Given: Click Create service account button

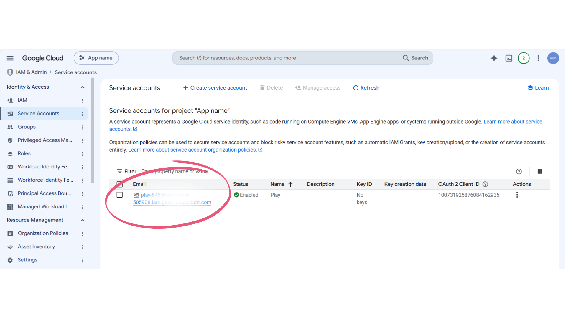Looking at the screenshot, I should [x=215, y=88].
